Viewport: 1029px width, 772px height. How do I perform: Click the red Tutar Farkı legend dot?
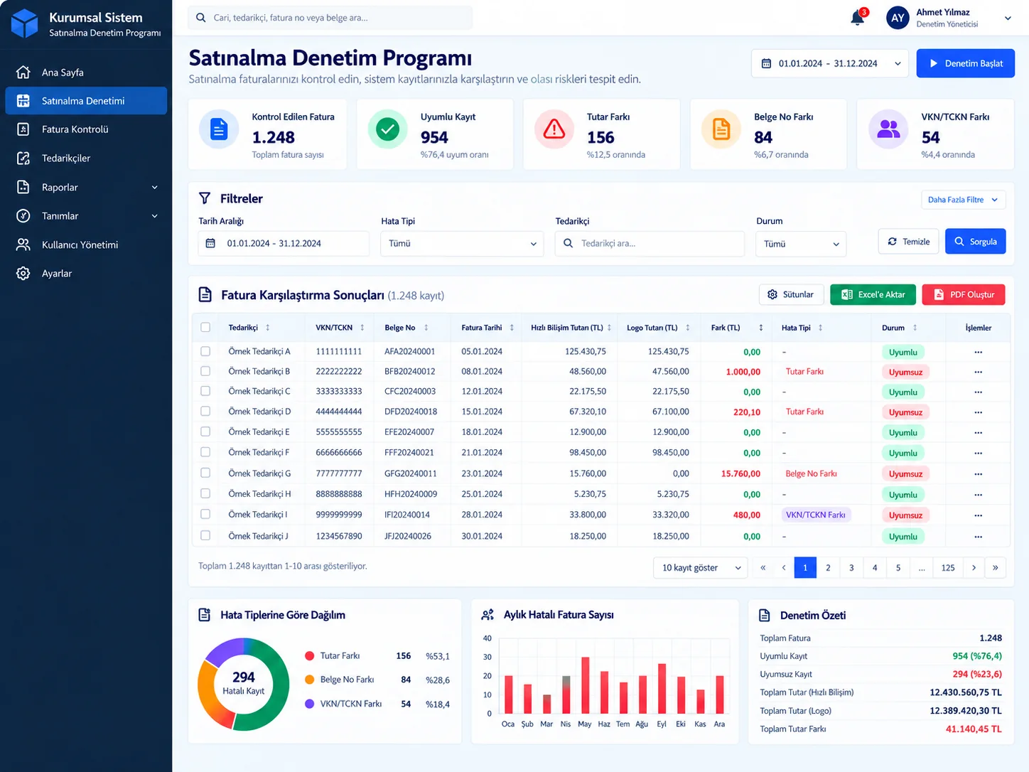point(310,656)
